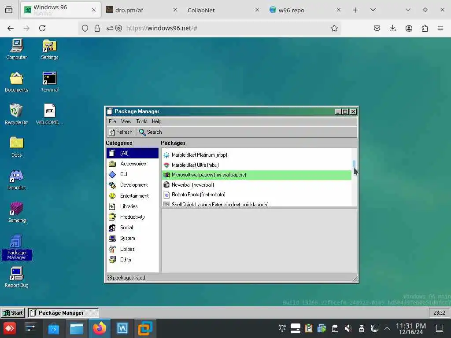Open the Recycle Bin icon
Screen dimensions: 451x338
(16, 114)
